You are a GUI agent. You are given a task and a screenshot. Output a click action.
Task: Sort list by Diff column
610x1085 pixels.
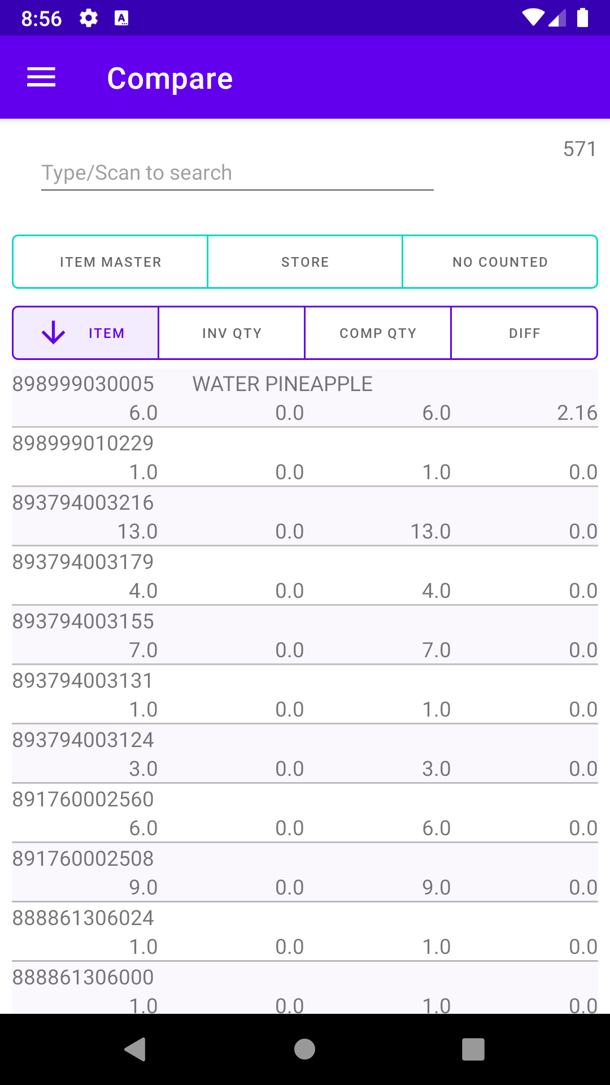[x=524, y=333]
